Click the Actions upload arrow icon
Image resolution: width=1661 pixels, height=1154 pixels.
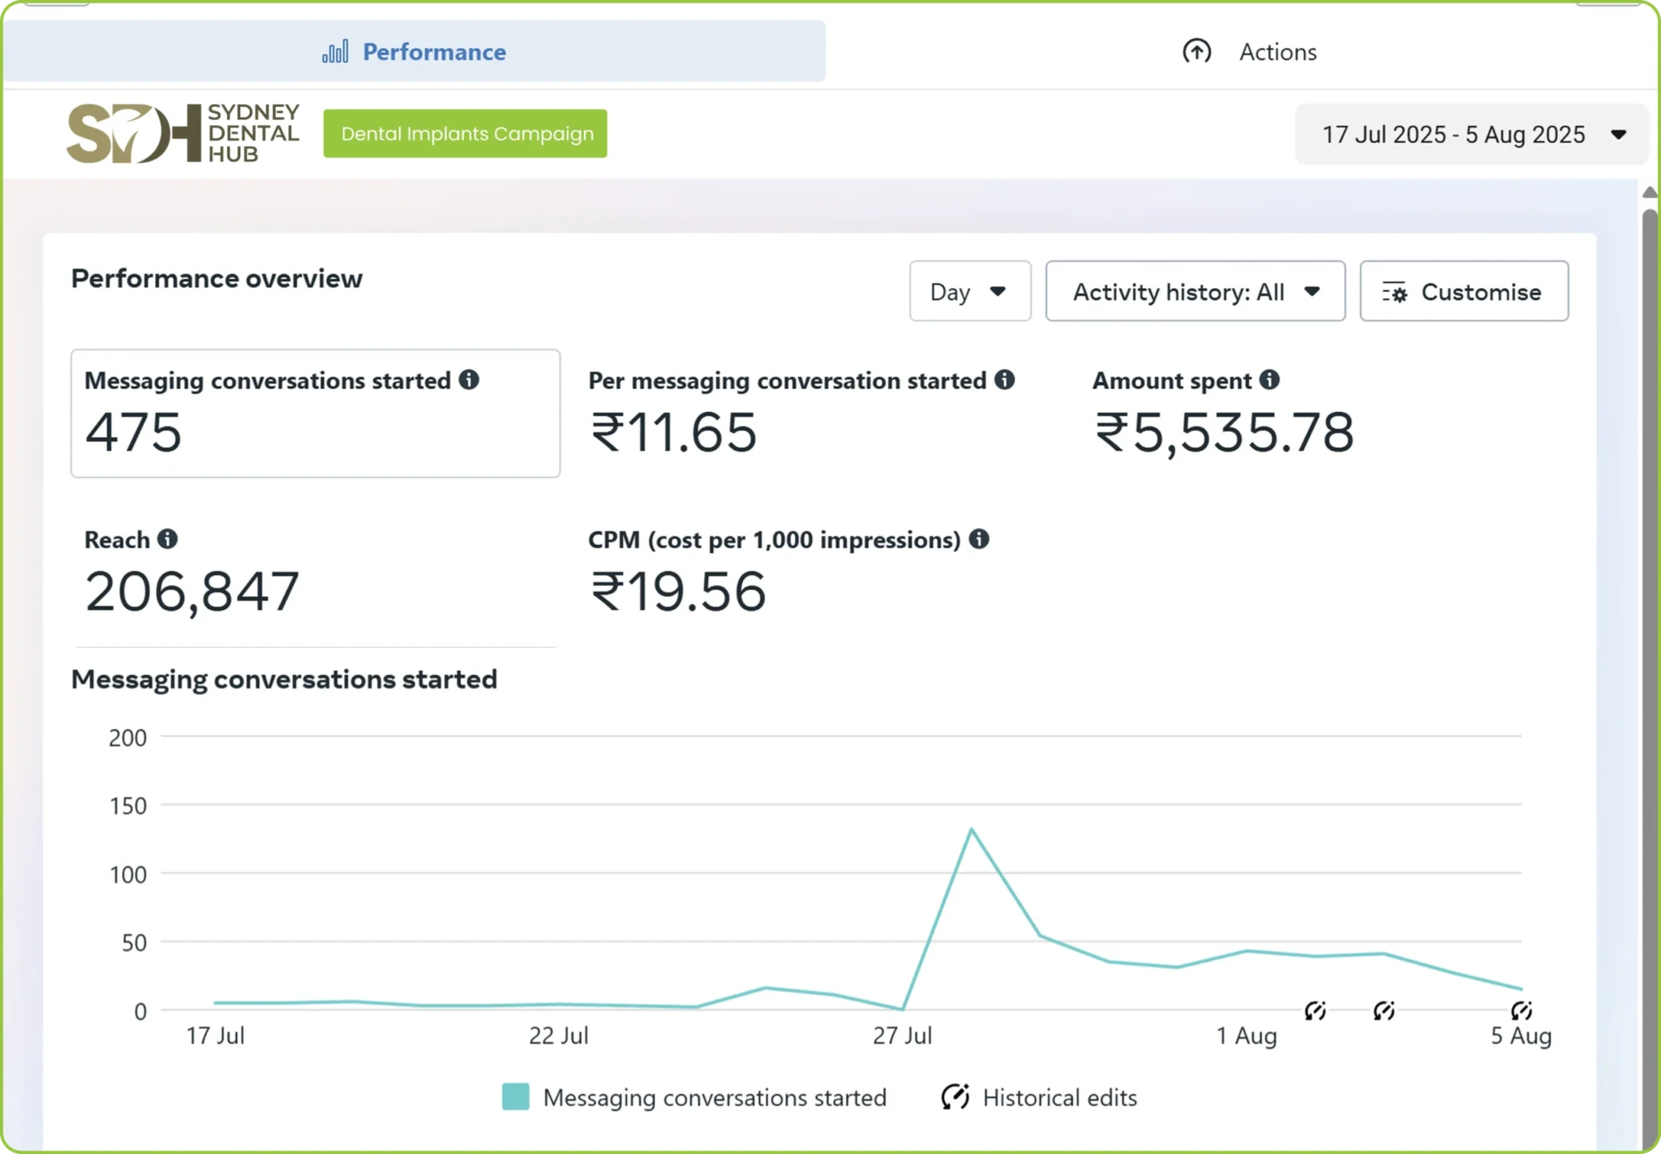1196,52
